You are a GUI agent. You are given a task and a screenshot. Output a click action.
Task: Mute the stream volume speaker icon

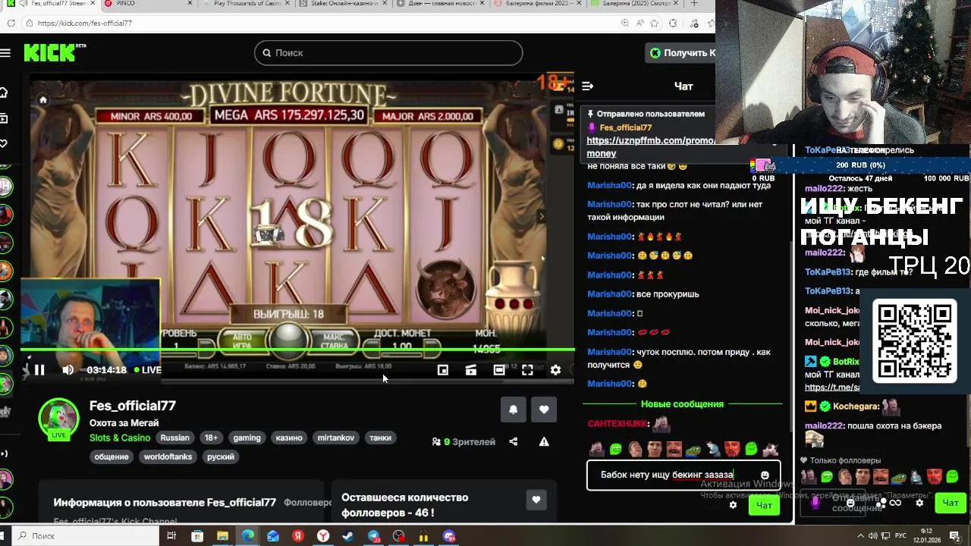(x=68, y=370)
